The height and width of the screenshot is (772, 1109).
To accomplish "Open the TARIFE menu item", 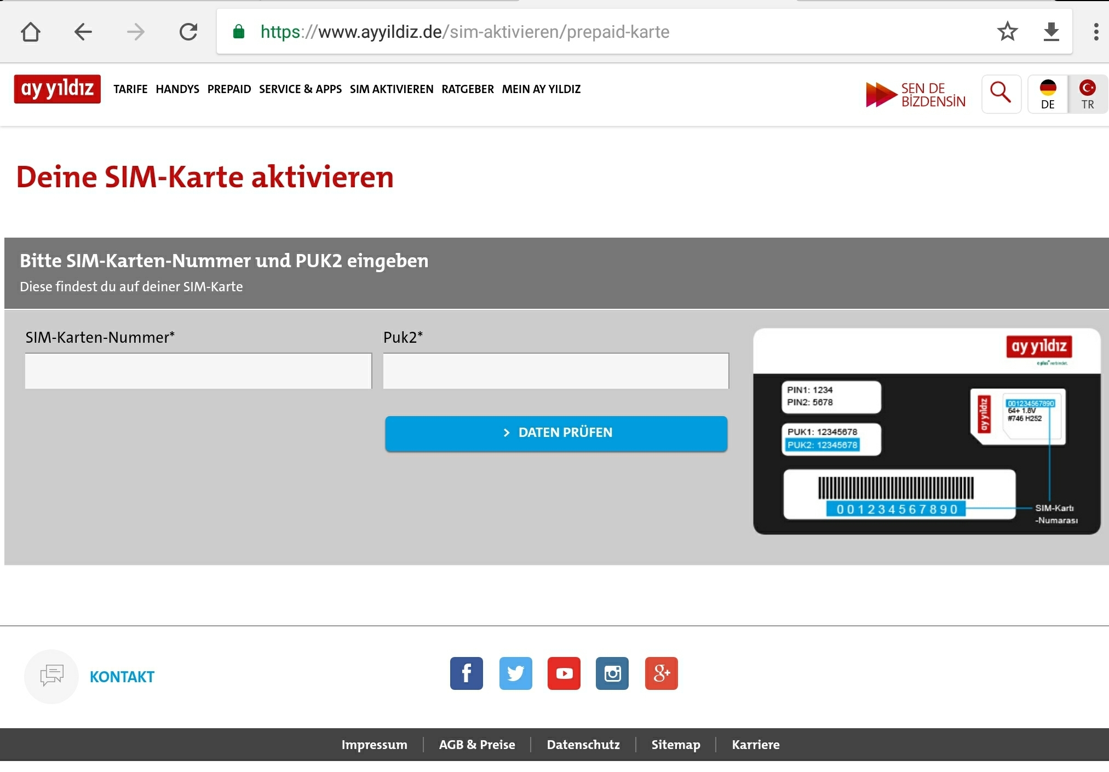I will [130, 89].
